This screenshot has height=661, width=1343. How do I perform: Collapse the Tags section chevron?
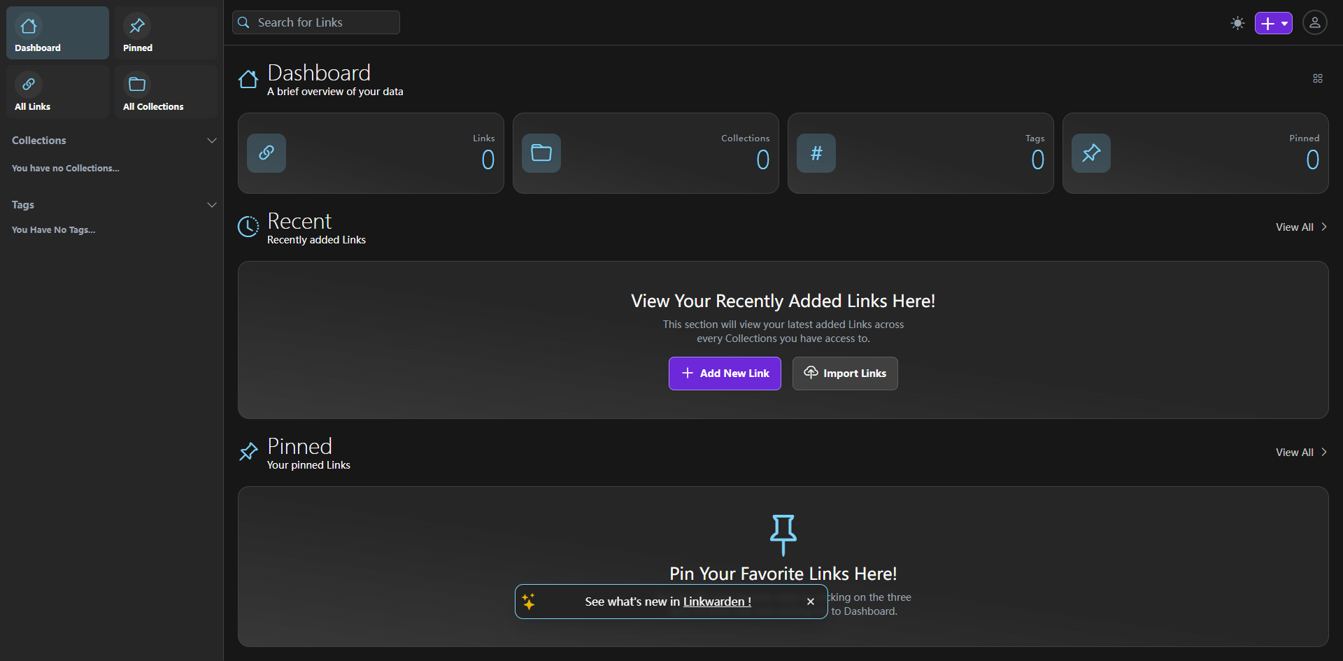[x=212, y=205]
